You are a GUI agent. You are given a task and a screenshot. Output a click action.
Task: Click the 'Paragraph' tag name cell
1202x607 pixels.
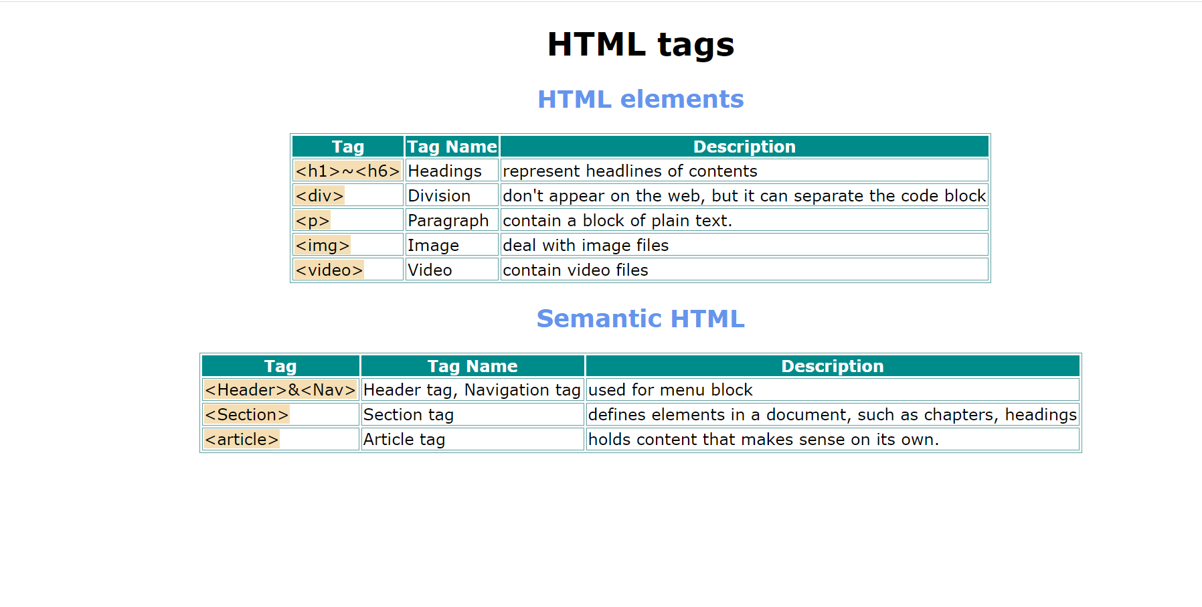click(452, 220)
